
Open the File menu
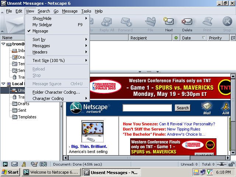pyautogui.click(x=9, y=11)
